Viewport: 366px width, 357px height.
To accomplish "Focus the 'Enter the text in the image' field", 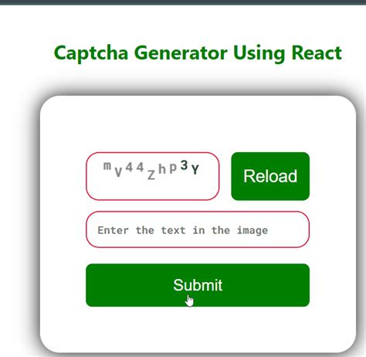I will [x=198, y=229].
